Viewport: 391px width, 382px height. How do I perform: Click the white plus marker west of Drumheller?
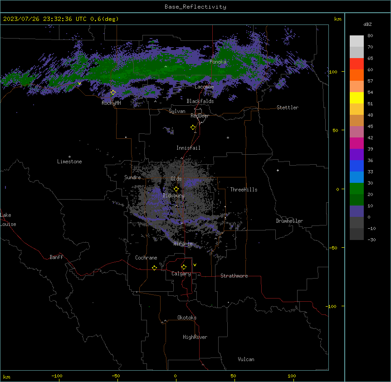click(x=278, y=170)
